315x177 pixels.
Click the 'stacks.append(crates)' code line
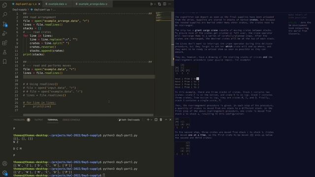pos(47,51)
